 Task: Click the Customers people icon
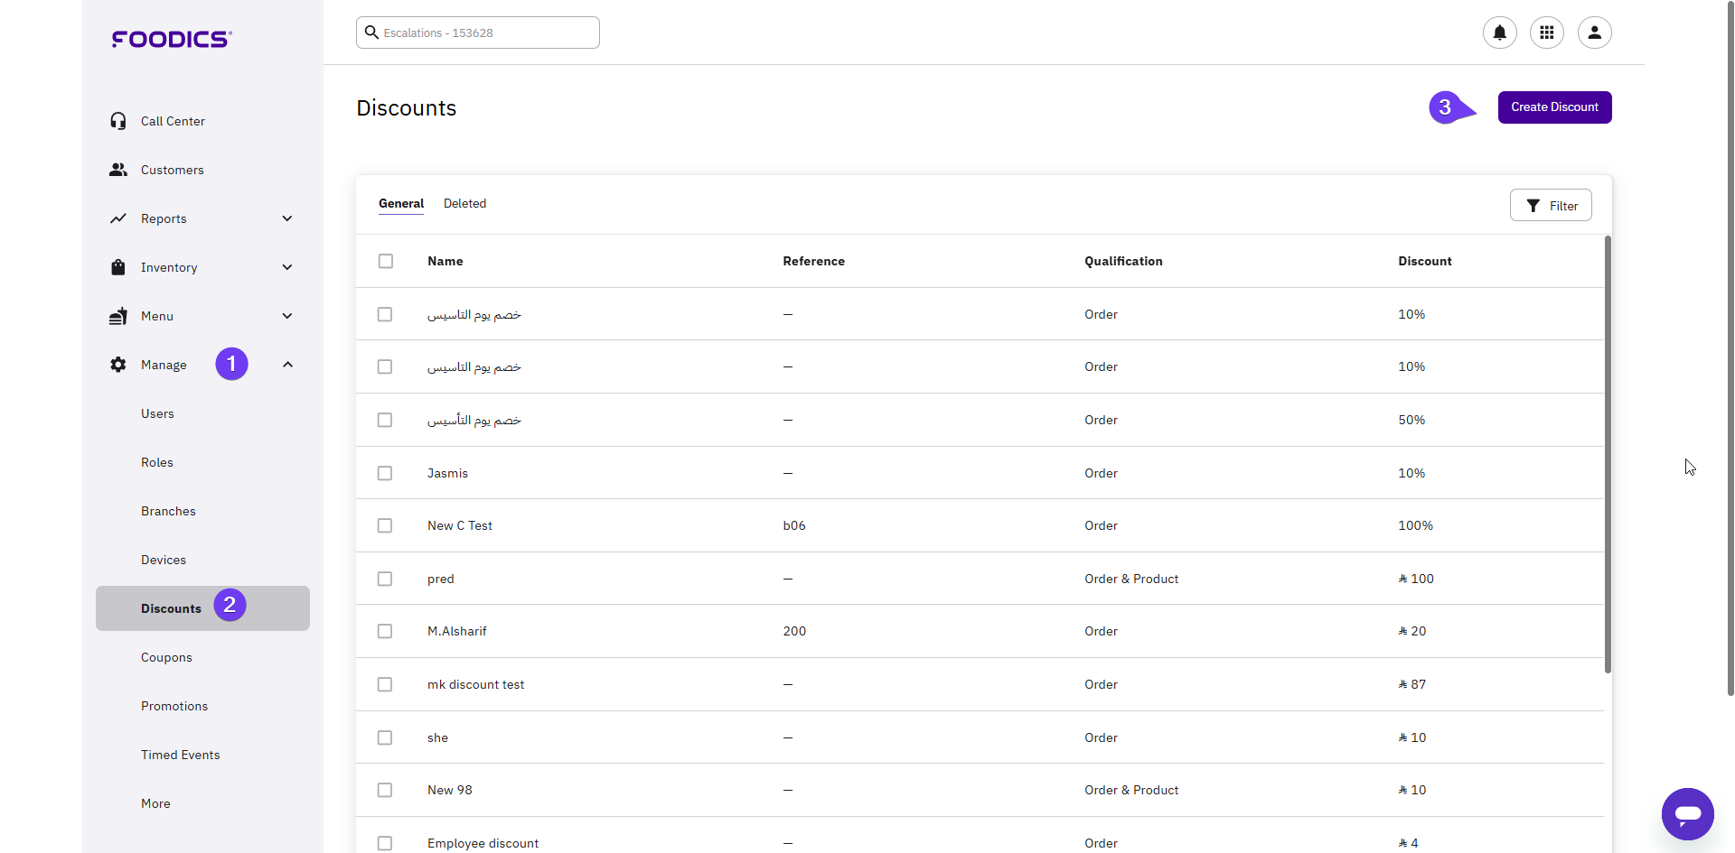[x=118, y=170]
